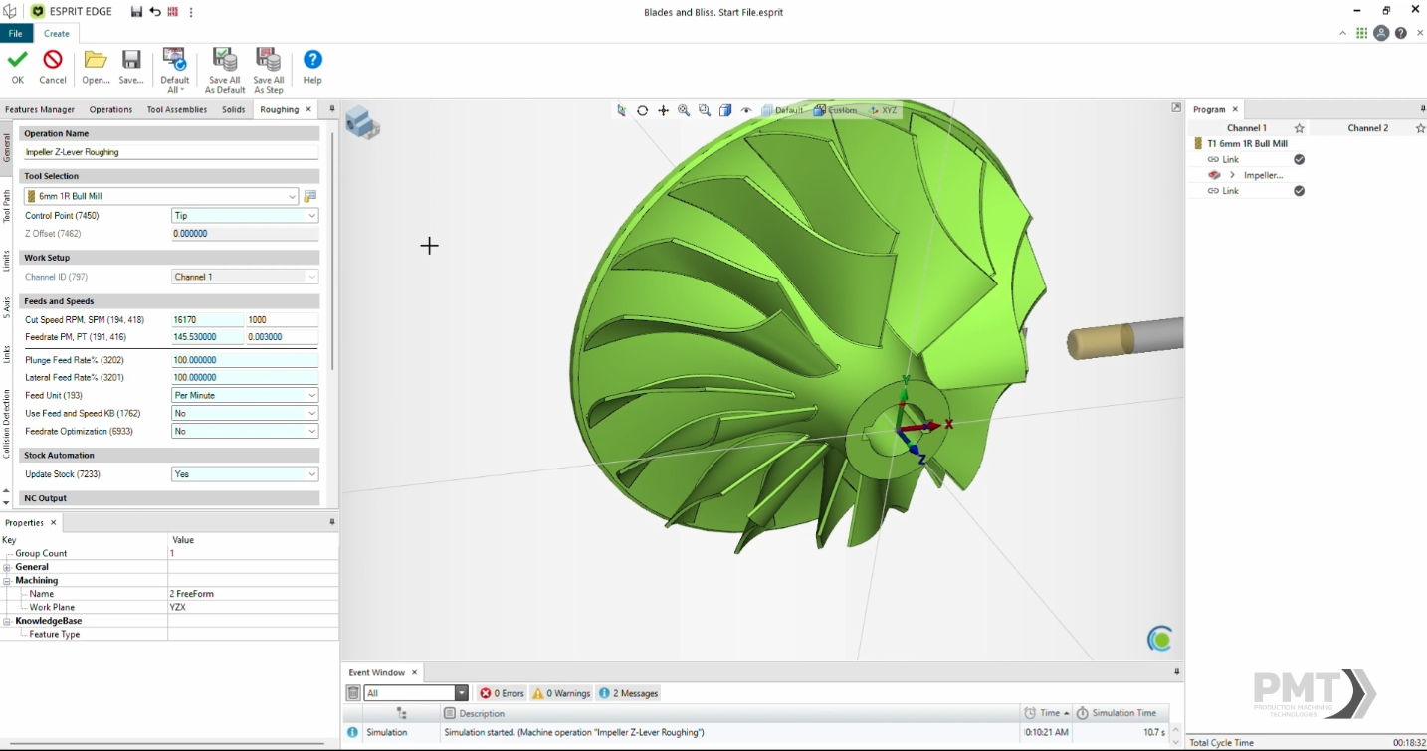Viewport: 1427px width, 751px height.
Task: Select the Custom view button
Action: click(x=835, y=110)
